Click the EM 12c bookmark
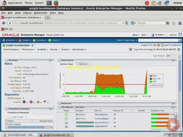The height and width of the screenshot is (137, 183). (7, 29)
